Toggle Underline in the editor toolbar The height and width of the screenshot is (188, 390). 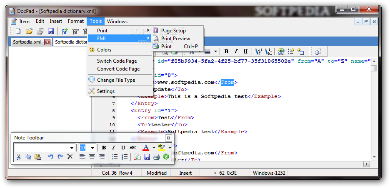[245, 51]
